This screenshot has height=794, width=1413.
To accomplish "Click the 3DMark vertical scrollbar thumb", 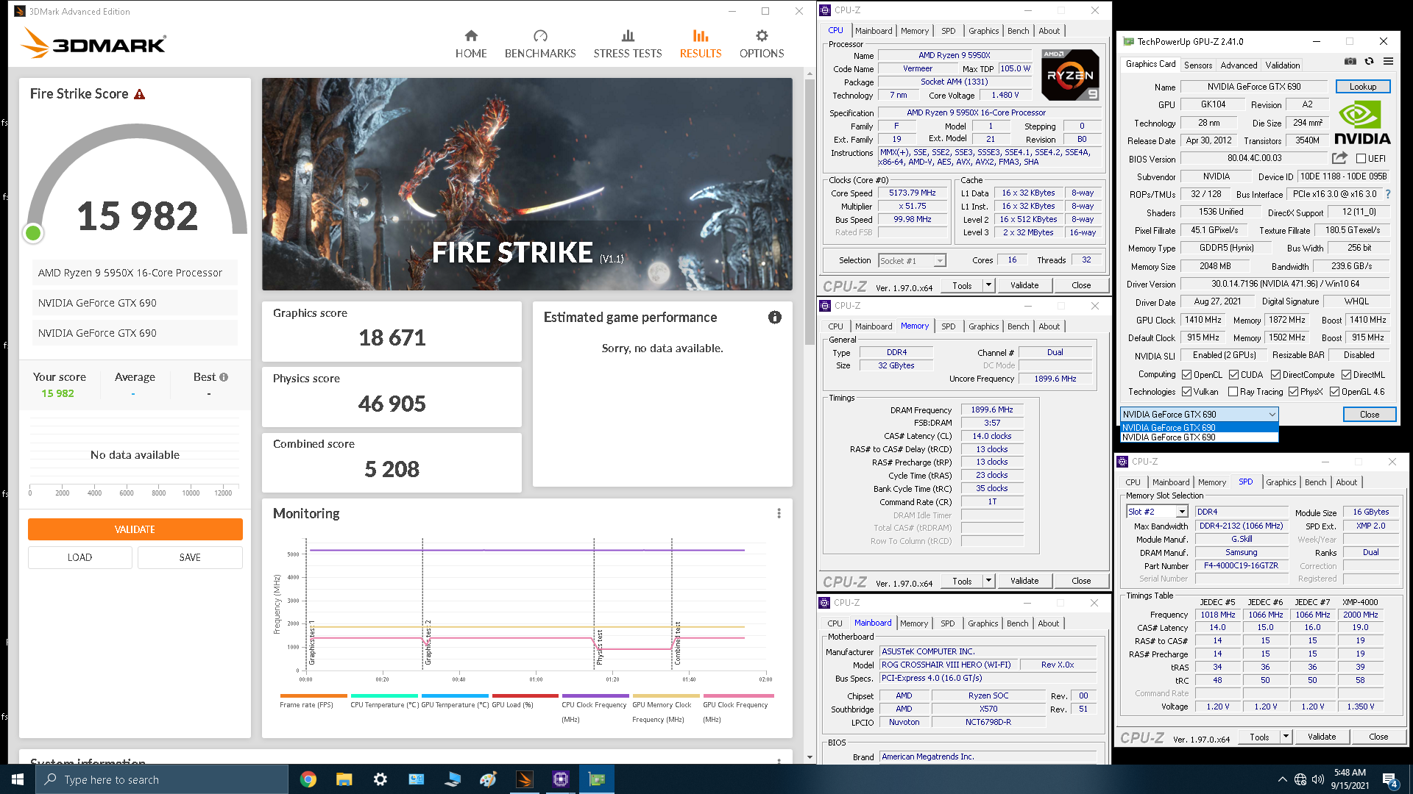I will pyautogui.click(x=810, y=211).
